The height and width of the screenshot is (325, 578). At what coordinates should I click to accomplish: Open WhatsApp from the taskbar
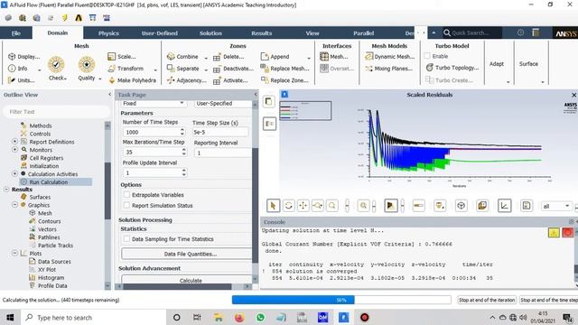[260, 317]
